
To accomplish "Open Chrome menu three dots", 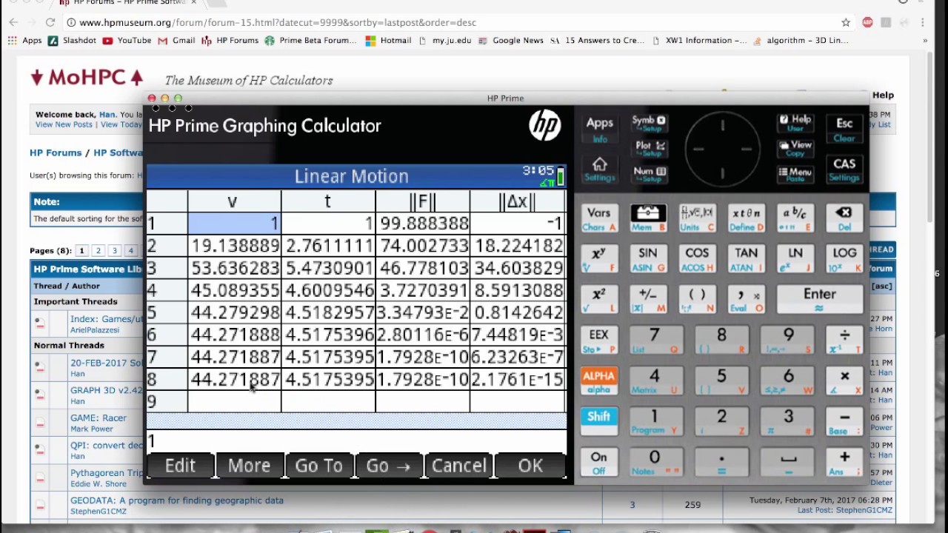I will (923, 22).
